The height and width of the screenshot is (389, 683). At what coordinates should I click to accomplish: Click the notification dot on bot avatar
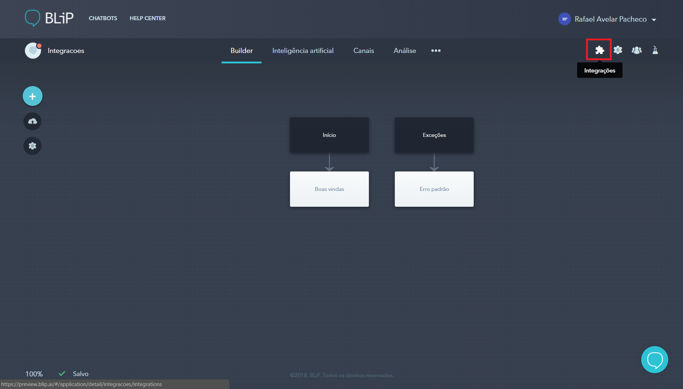click(39, 45)
